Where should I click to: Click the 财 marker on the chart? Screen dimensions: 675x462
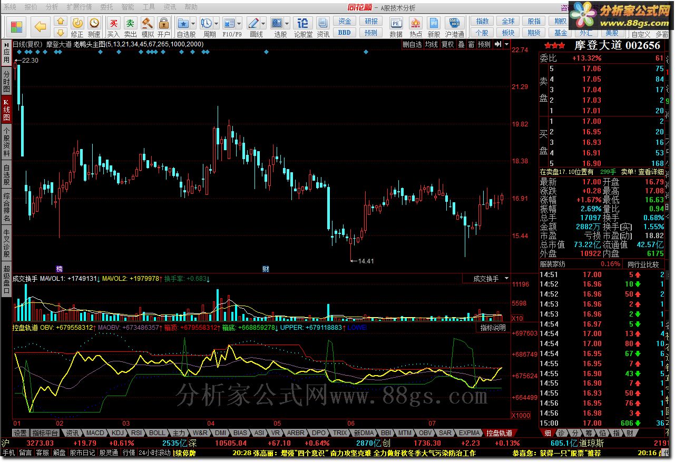click(x=266, y=269)
